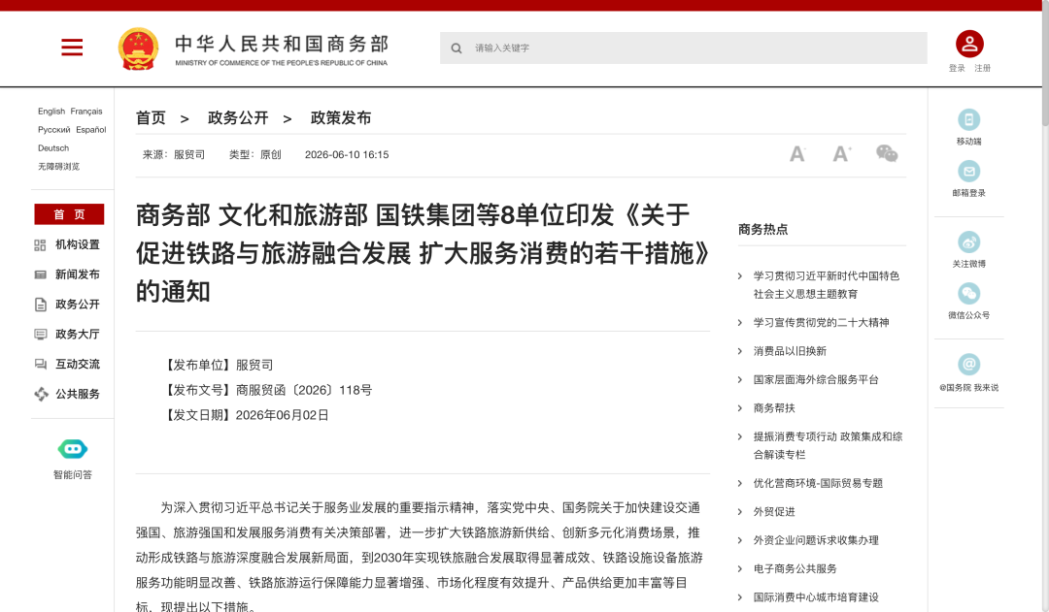Open hot topic 商务帮扶
This screenshot has width=1049, height=612.
click(774, 408)
